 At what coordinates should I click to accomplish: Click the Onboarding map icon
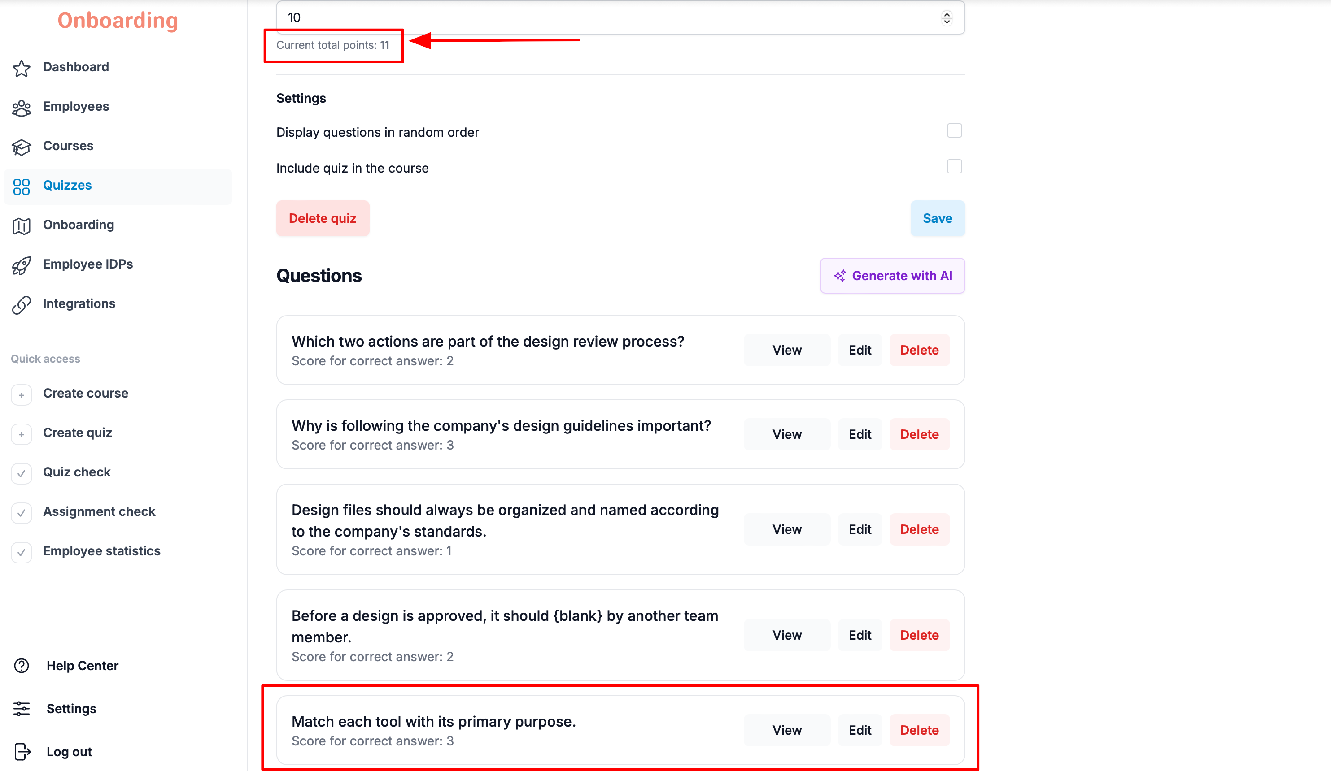click(x=21, y=225)
